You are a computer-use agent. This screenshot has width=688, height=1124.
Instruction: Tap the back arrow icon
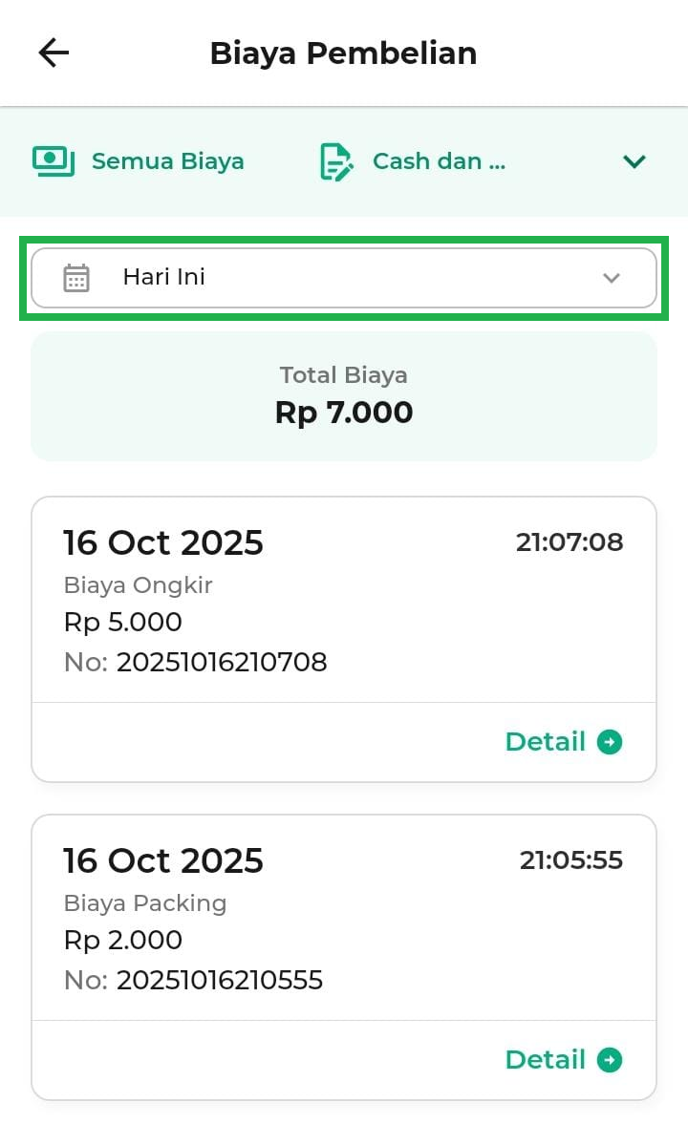(54, 53)
